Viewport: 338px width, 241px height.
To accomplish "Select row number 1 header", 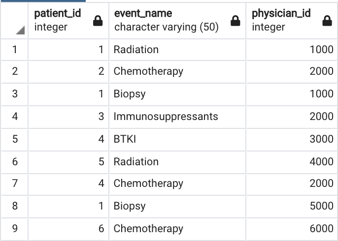I will tap(14, 50).
